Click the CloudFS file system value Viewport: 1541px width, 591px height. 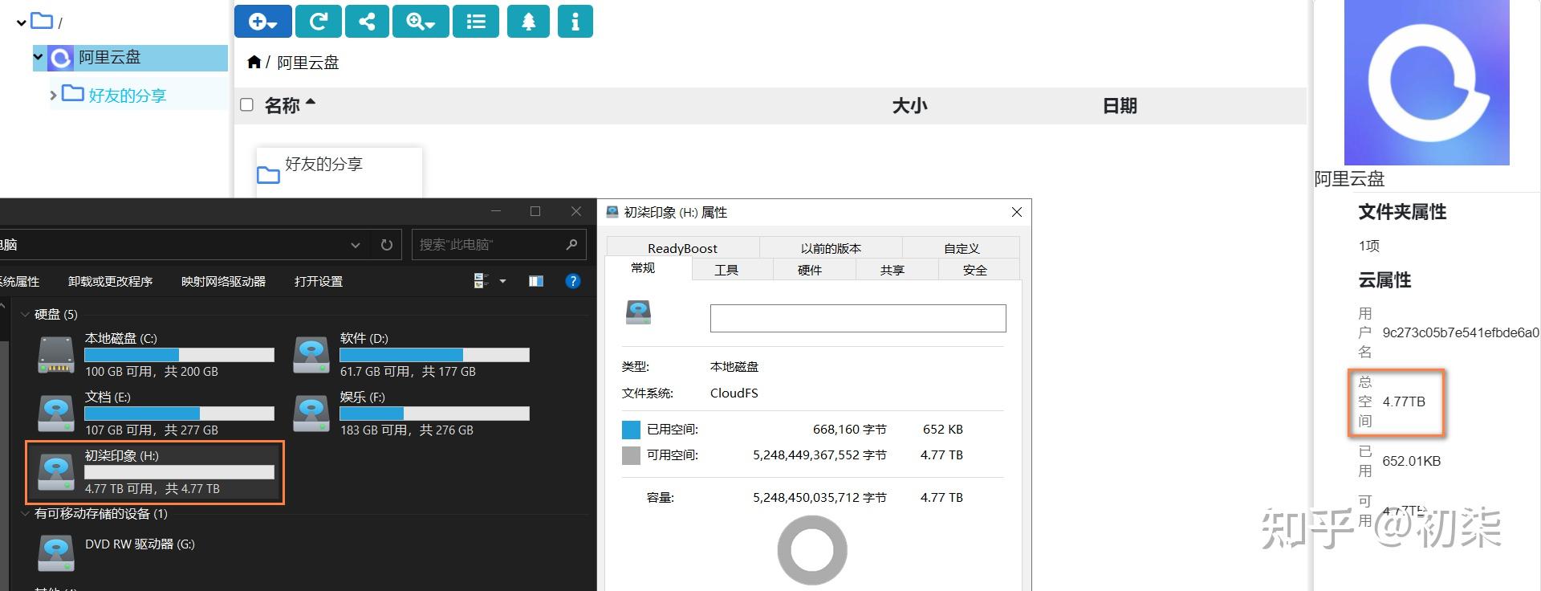coord(734,393)
